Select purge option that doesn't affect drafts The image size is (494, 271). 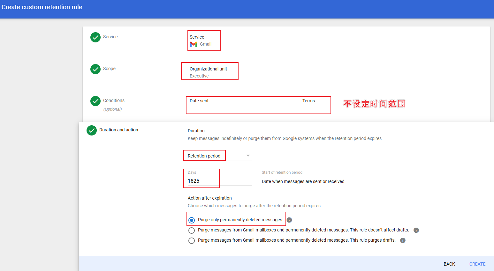[192, 231]
